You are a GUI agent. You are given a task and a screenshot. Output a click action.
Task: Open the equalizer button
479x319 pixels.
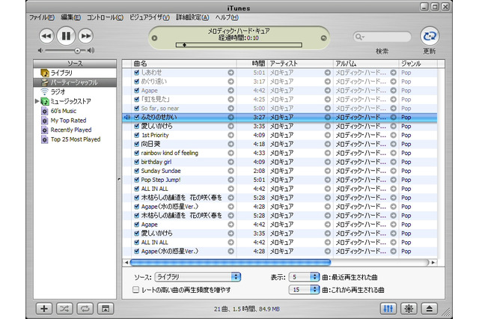(x=388, y=309)
